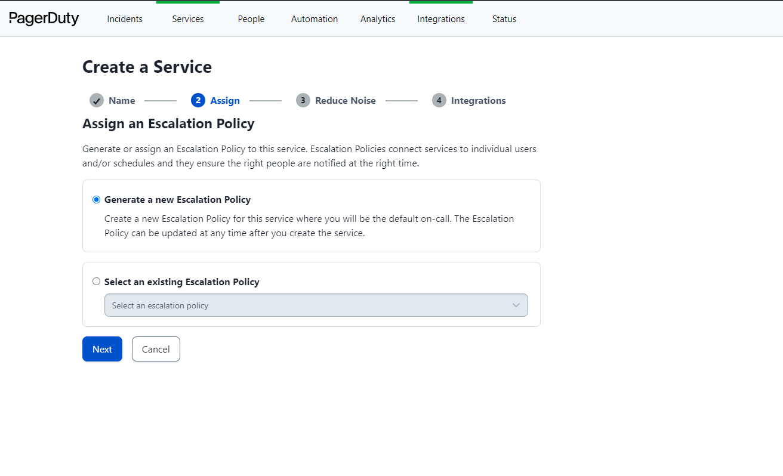The width and height of the screenshot is (783, 476).
Task: Open the Analytics menu
Action: [378, 19]
